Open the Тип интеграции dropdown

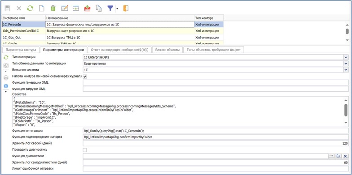[x=346, y=57]
